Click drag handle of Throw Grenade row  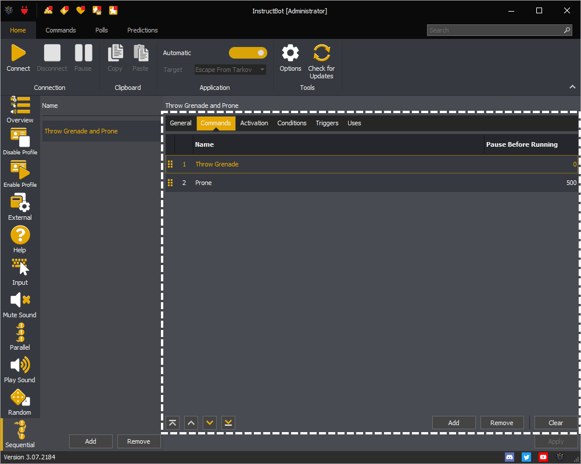[170, 164]
